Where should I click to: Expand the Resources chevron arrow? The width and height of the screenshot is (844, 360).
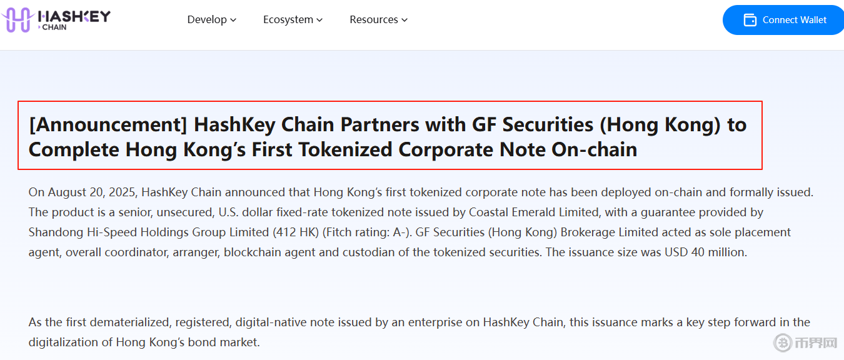pos(404,20)
